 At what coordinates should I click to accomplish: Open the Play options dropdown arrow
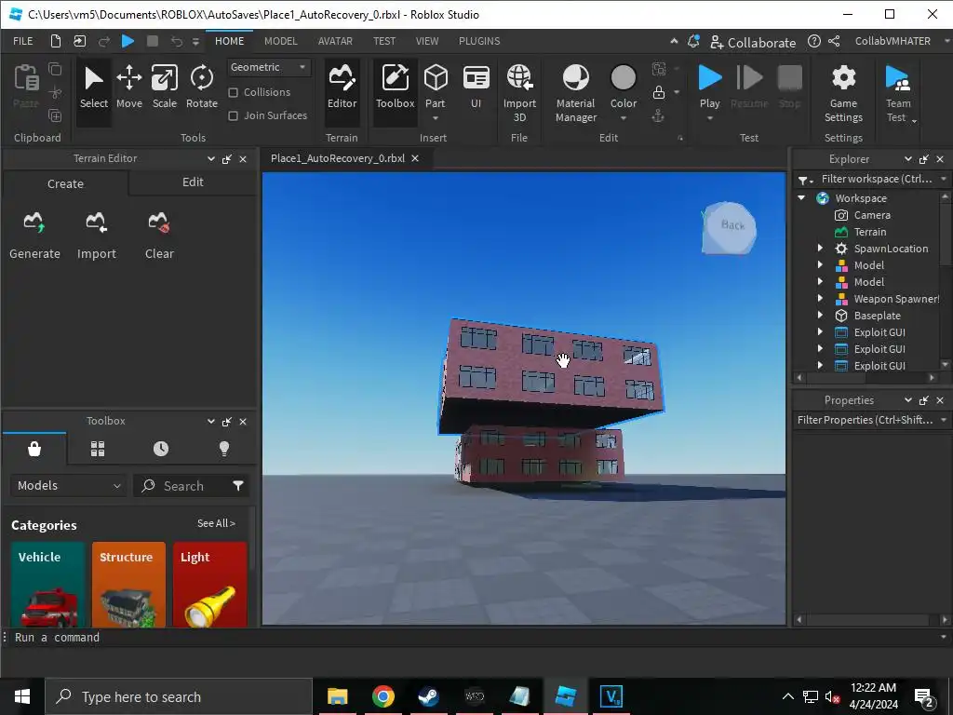tap(709, 118)
